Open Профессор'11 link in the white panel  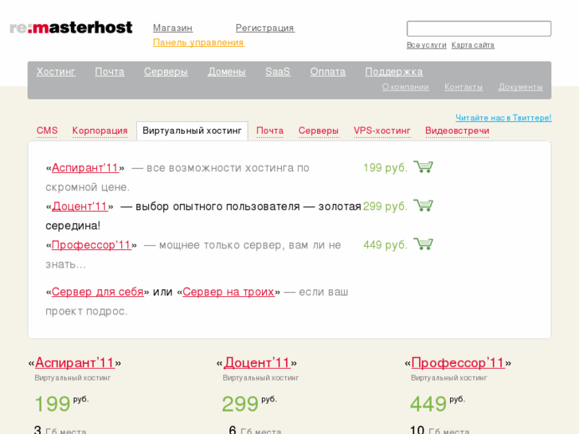pyautogui.click(x=92, y=245)
